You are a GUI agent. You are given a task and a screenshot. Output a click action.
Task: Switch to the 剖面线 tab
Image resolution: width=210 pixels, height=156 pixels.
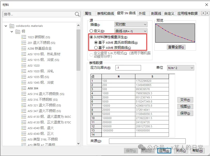[156, 13]
